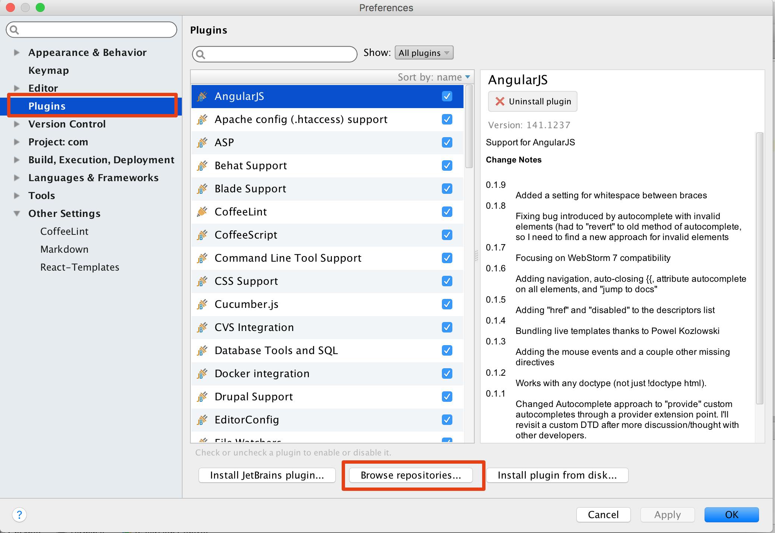The height and width of the screenshot is (533, 775).
Task: Select Keymap in settings tree
Action: click(x=48, y=70)
